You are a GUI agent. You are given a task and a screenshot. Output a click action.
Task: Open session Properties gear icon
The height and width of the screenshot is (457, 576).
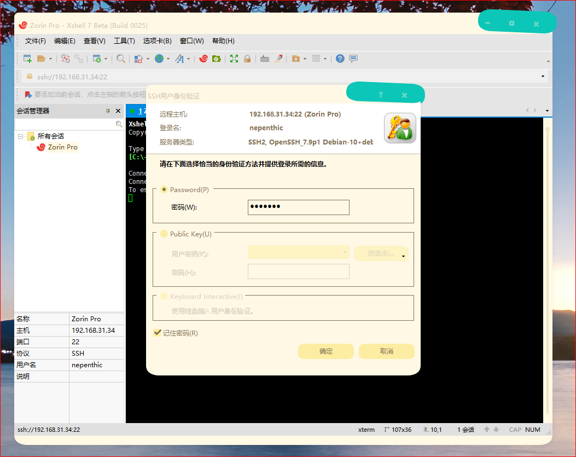coord(97,59)
